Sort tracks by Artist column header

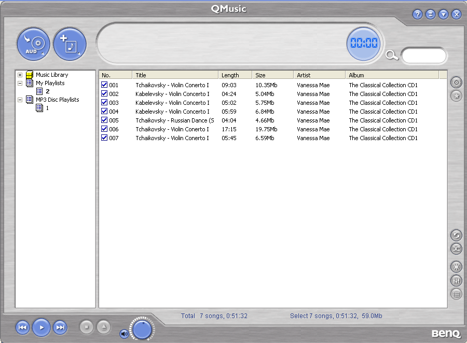pos(319,75)
